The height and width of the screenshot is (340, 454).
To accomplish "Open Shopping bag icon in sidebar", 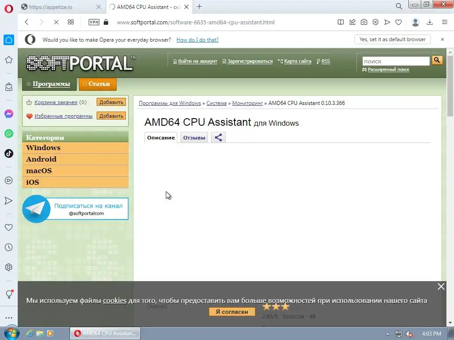I will pyautogui.click(x=9, y=87).
